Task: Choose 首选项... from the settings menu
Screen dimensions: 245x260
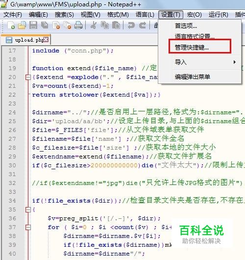Action: pos(199,26)
